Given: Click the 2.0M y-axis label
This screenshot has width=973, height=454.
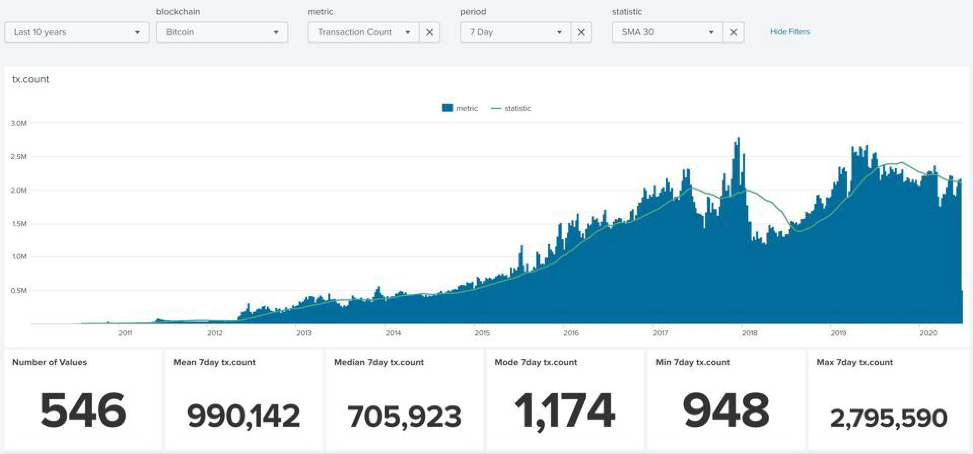Looking at the screenshot, I should (x=19, y=190).
